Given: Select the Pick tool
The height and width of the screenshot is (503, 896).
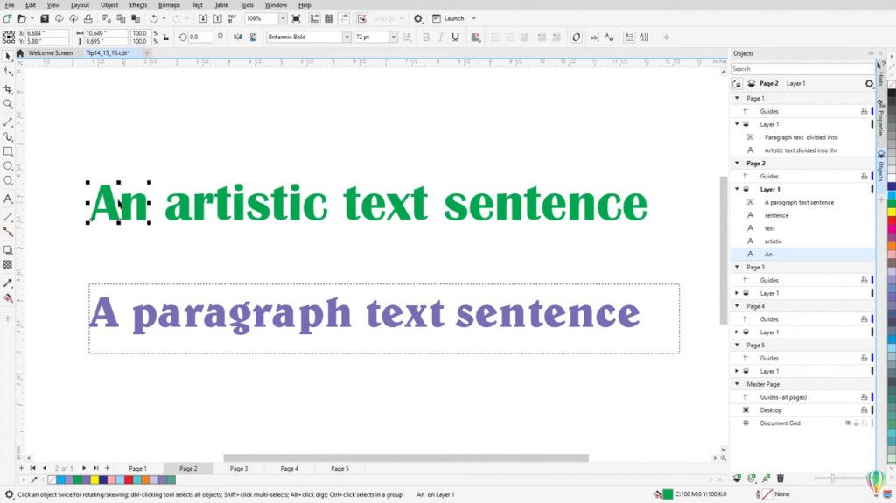Looking at the screenshot, I should click(8, 56).
